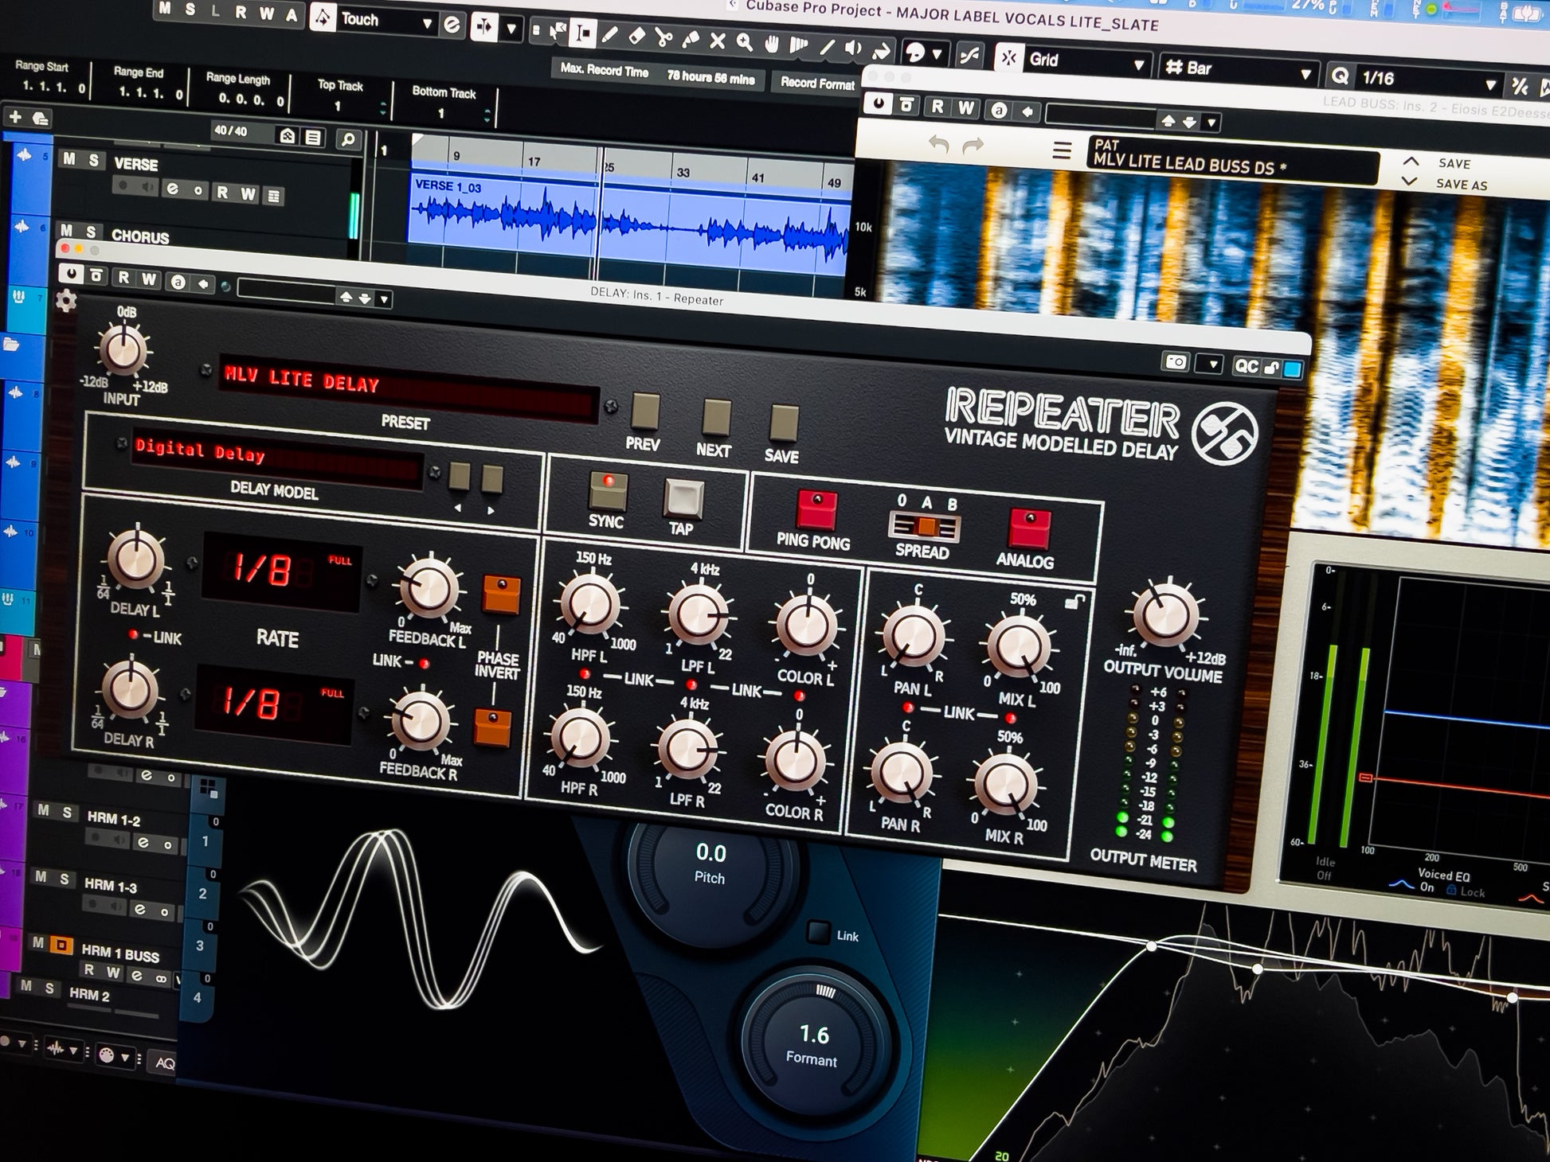Click the SPREAD O/A/B slider switch
1550x1162 pixels.
(924, 527)
